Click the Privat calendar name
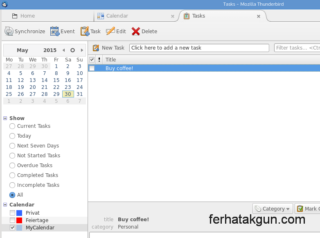 (x=33, y=213)
